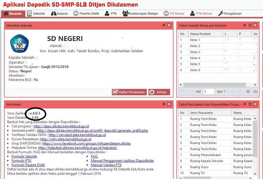Open the PD Keluar tab
The width and height of the screenshot is (263, 179).
tap(174, 13)
